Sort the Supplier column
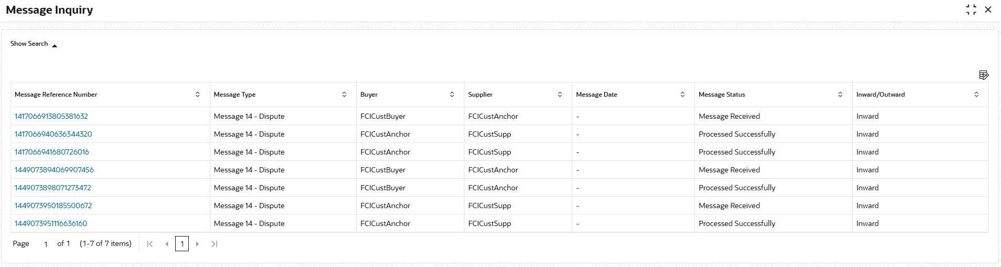This screenshot has height=267, width=1001. pos(560,95)
